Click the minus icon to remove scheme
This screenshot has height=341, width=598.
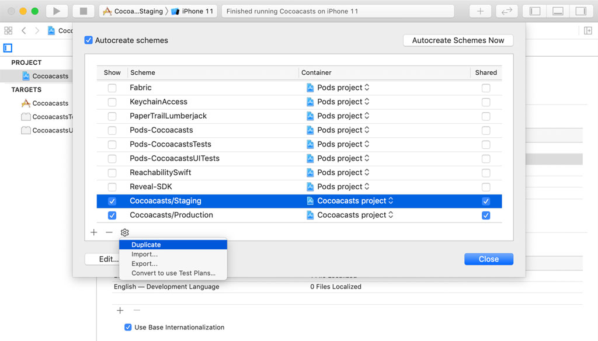coord(109,232)
